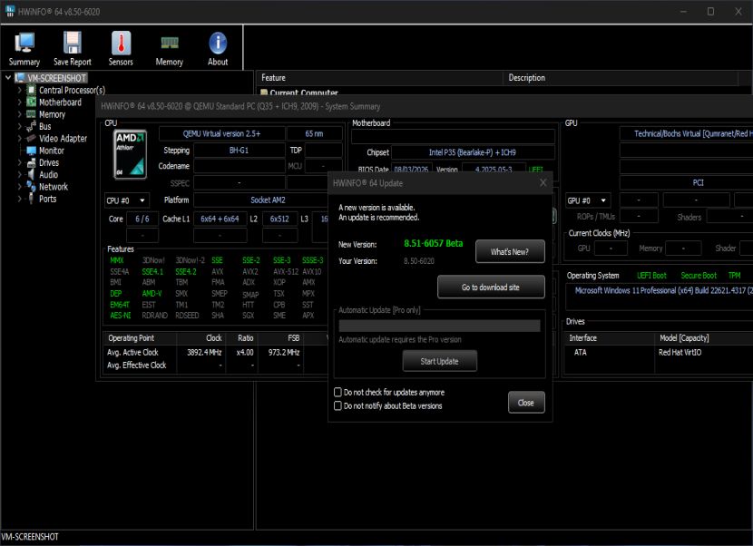The image size is (753, 546).
Task: Enable Do not check for updates anymore
Action: click(337, 392)
